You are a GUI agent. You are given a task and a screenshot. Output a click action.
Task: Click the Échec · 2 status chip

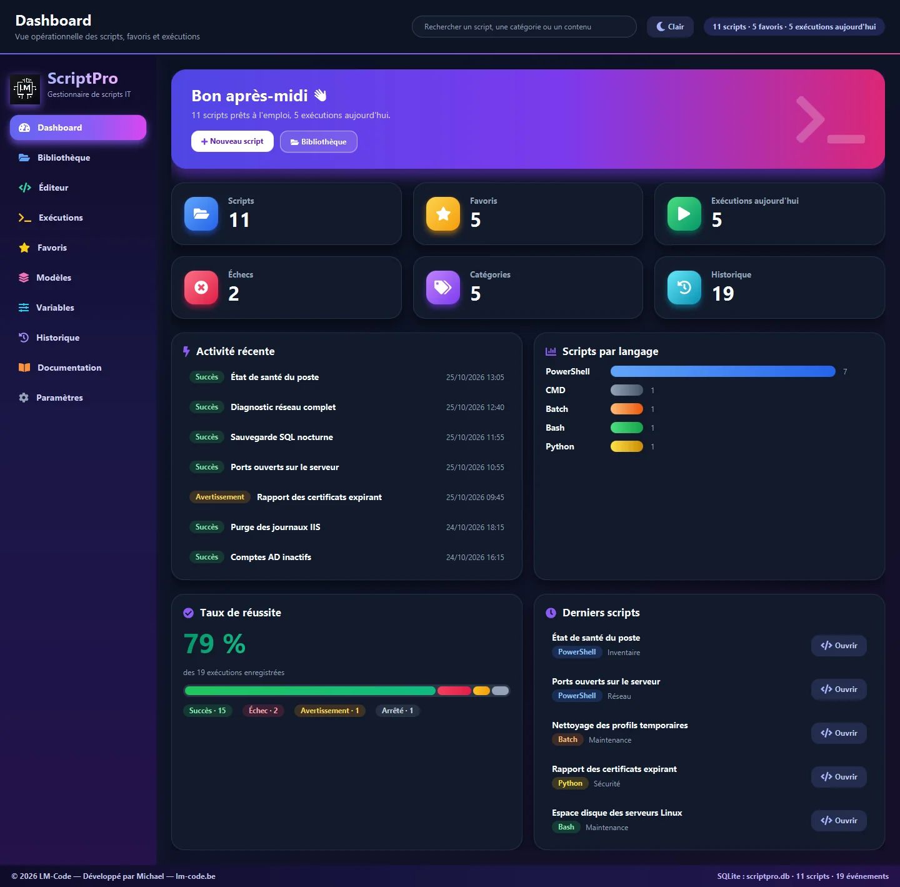coord(263,711)
